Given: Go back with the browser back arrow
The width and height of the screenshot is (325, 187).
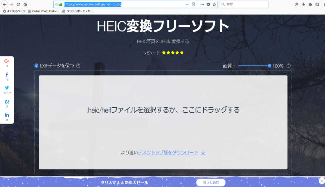Looking at the screenshot, I should (x=4, y=4).
